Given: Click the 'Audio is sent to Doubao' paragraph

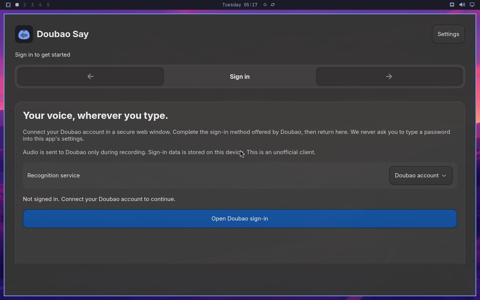Looking at the screenshot, I should tap(169, 152).
